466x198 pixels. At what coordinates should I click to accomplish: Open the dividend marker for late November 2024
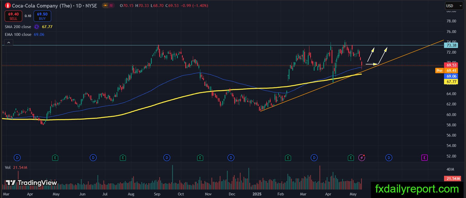pyautogui.click(x=231, y=158)
